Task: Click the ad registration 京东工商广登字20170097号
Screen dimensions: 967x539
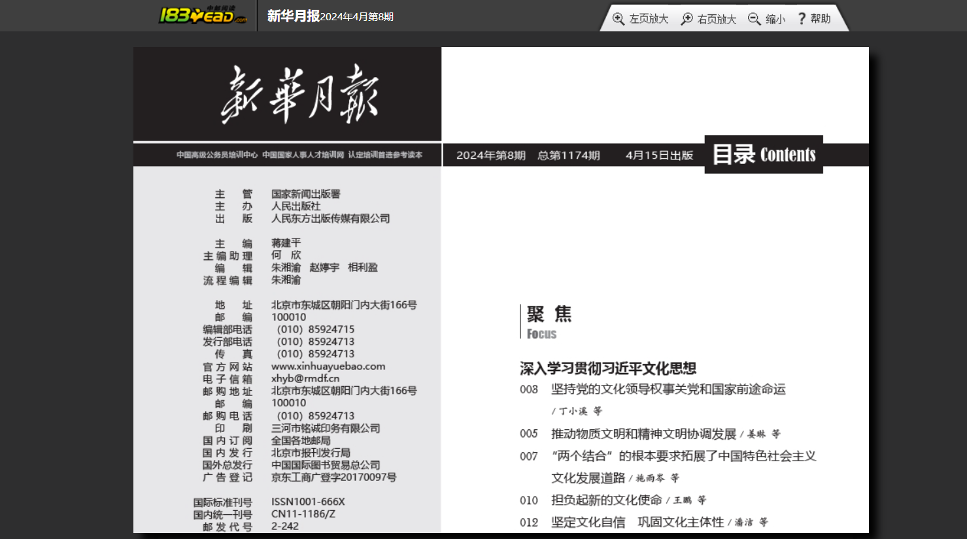Action: (x=334, y=478)
